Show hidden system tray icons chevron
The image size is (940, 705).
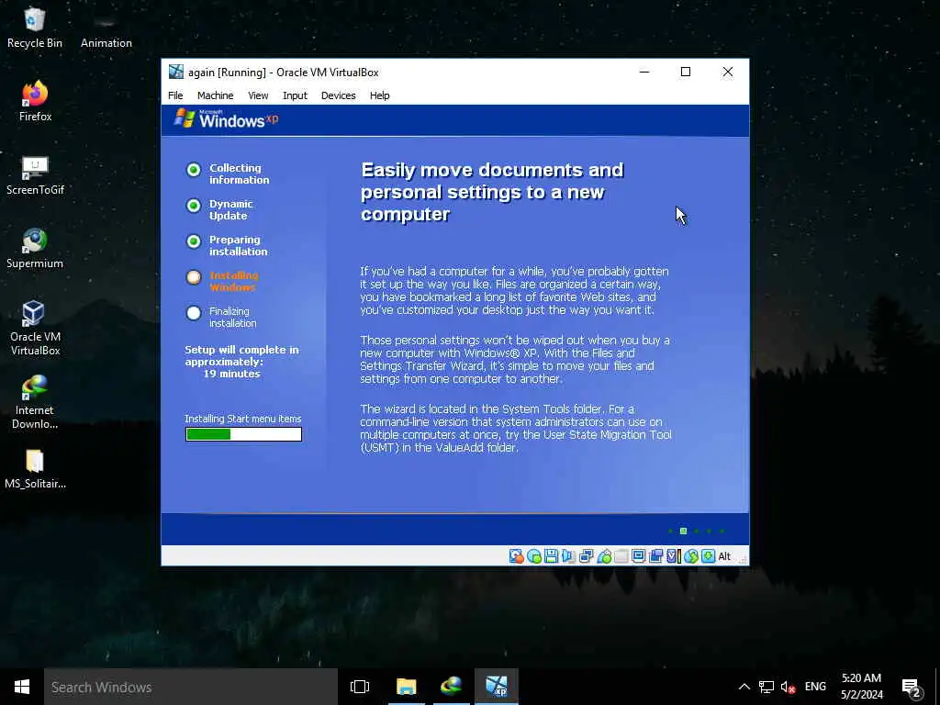coord(744,687)
